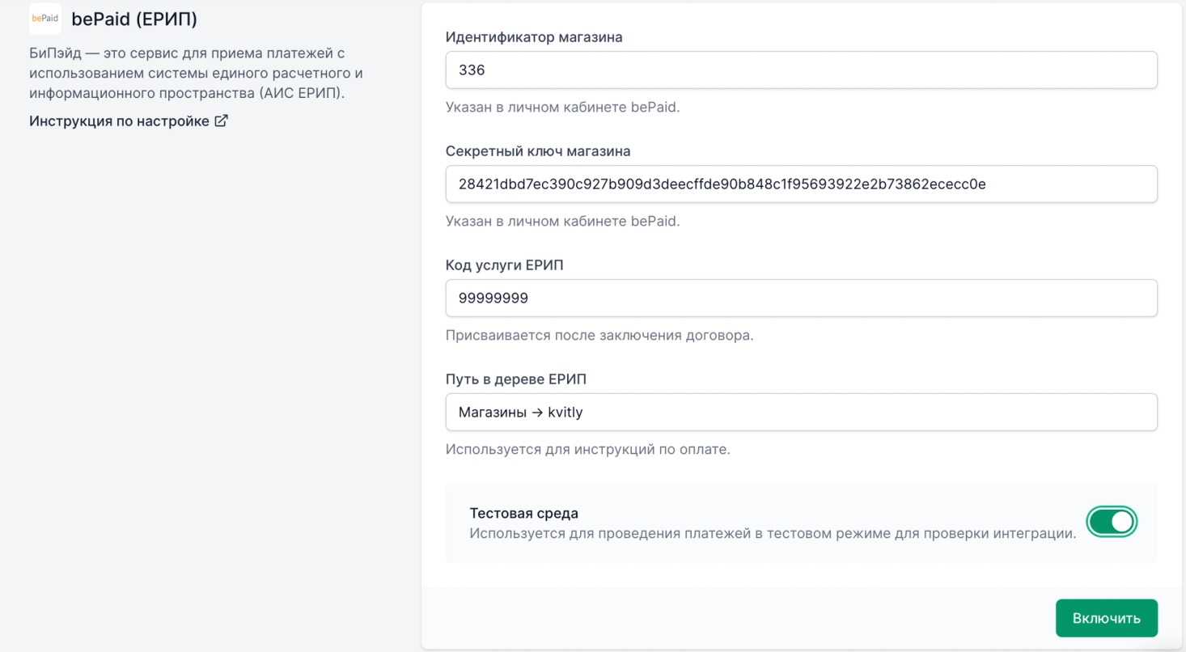Image resolution: width=1186 pixels, height=652 pixels.
Task: Click the Код услуги ЕРИП label
Action: (504, 265)
